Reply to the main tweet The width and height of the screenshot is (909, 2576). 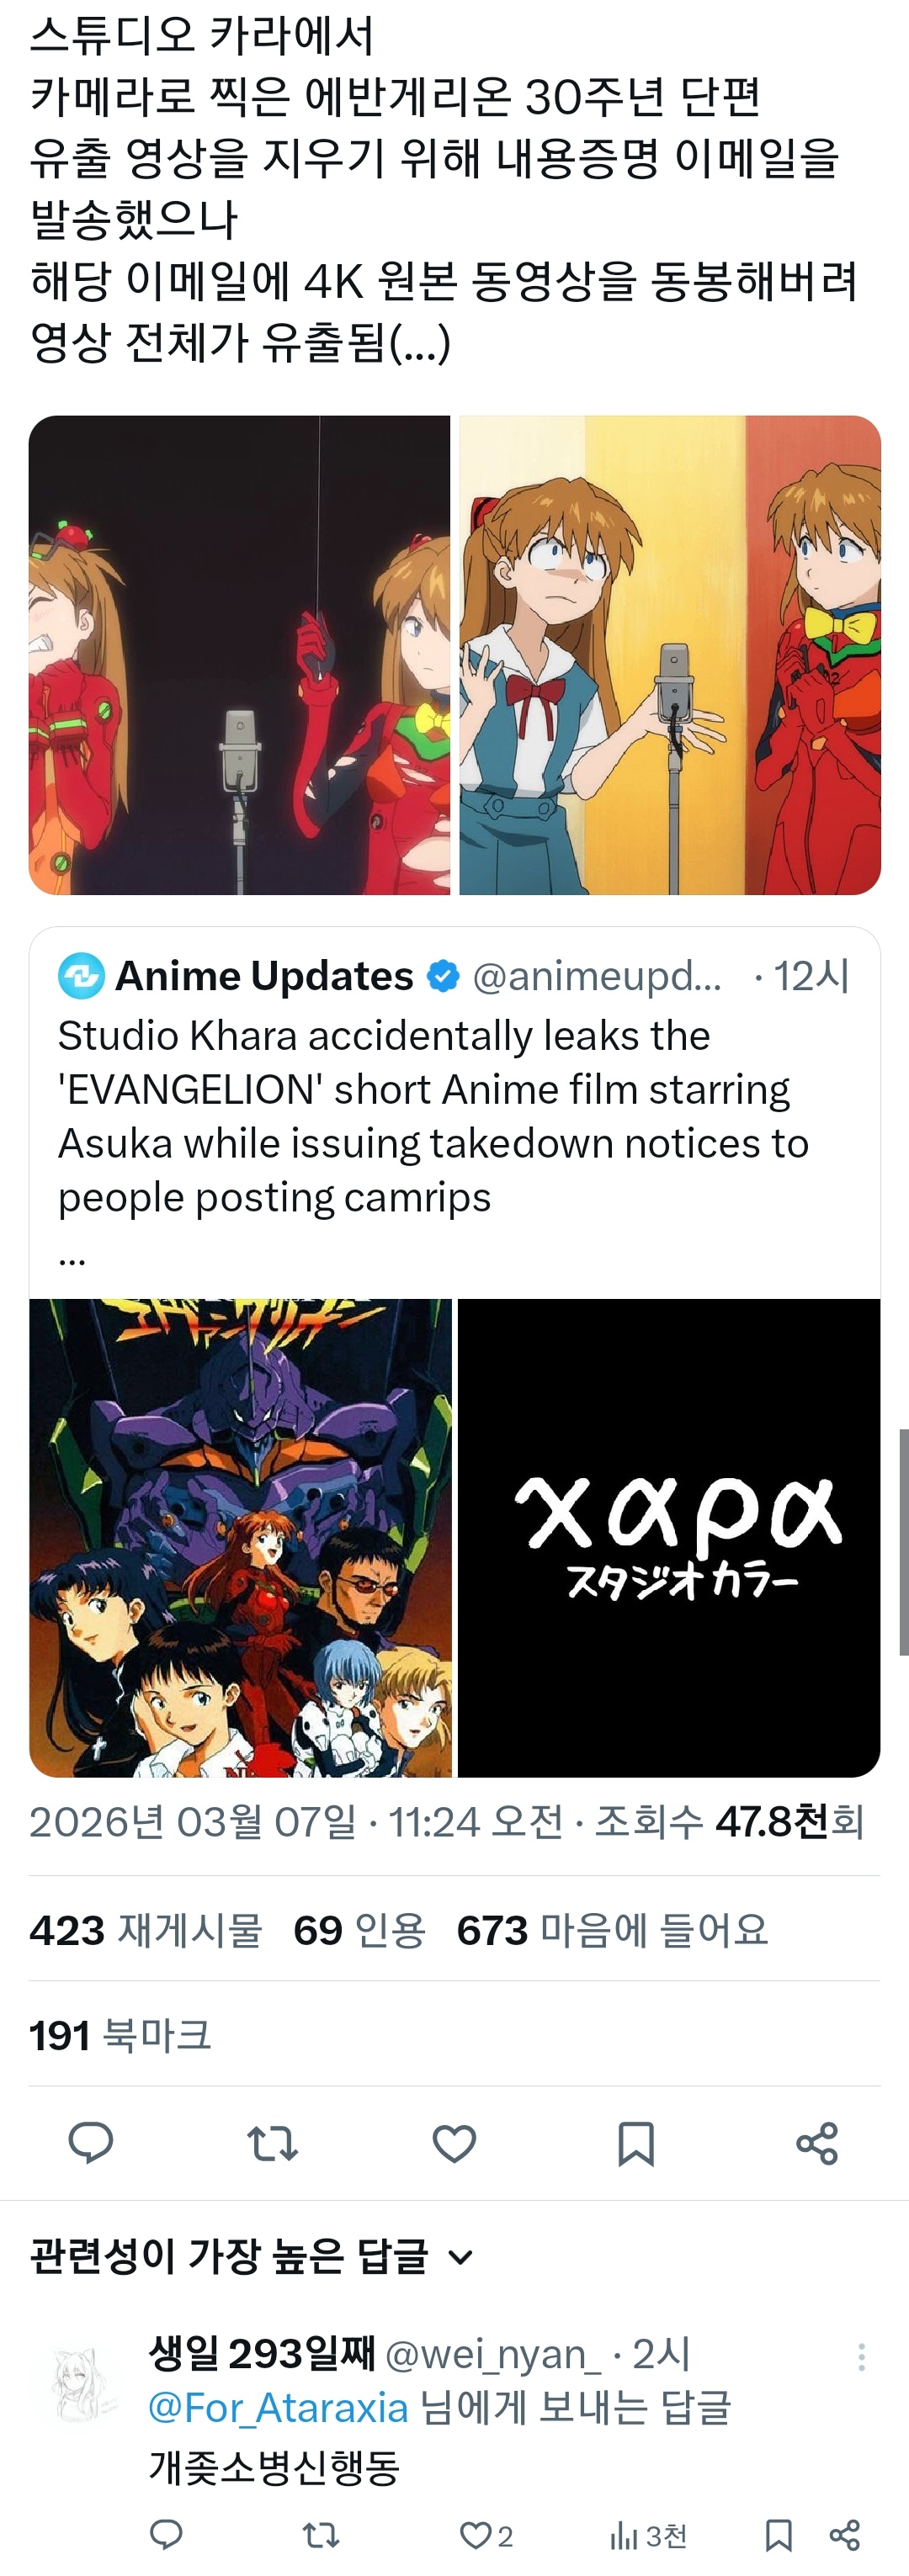pyautogui.click(x=90, y=2143)
